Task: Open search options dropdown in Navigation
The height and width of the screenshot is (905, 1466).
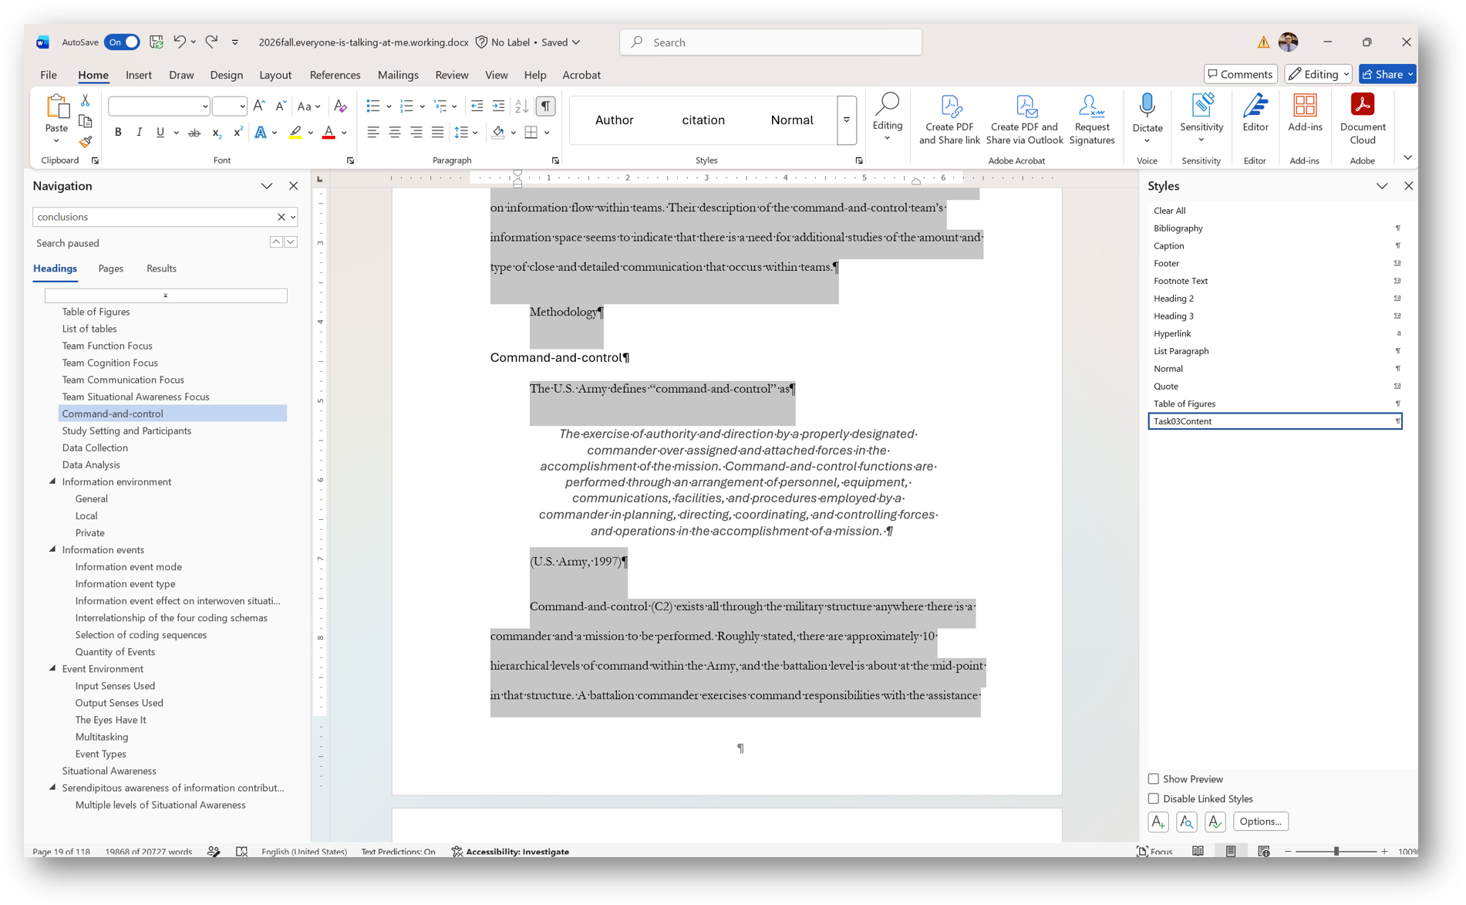Action: (293, 217)
